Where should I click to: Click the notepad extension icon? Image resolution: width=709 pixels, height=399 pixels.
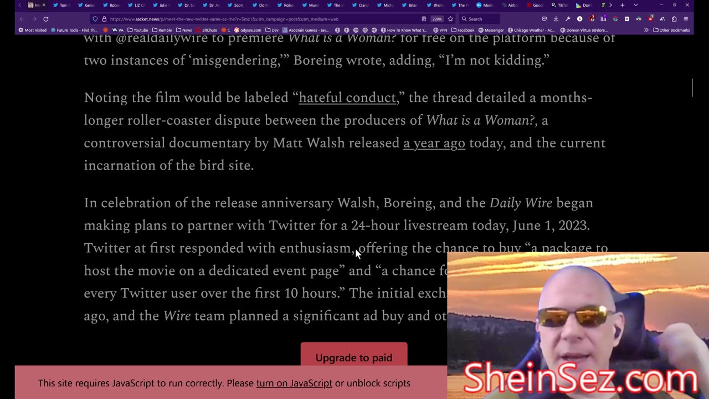click(626, 19)
